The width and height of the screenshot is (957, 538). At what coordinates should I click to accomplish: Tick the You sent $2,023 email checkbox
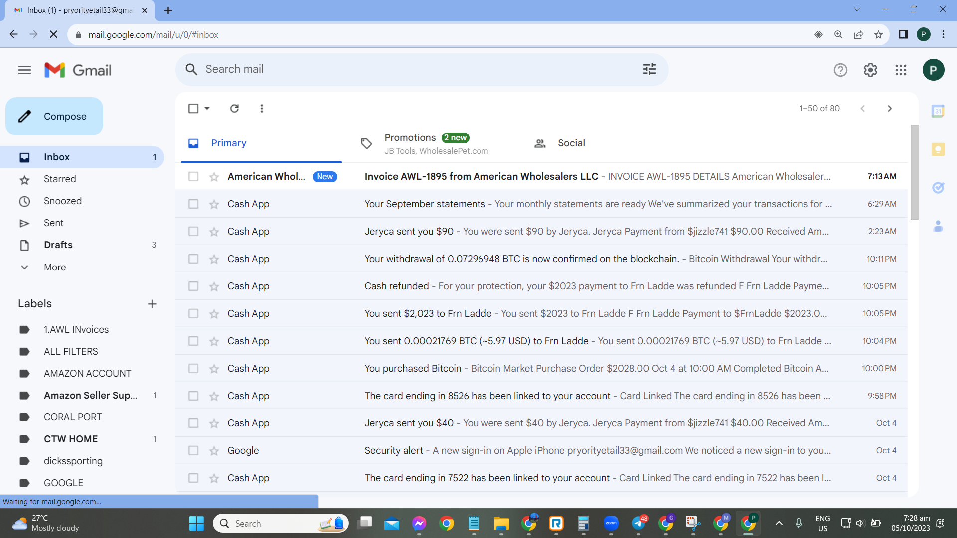193,314
